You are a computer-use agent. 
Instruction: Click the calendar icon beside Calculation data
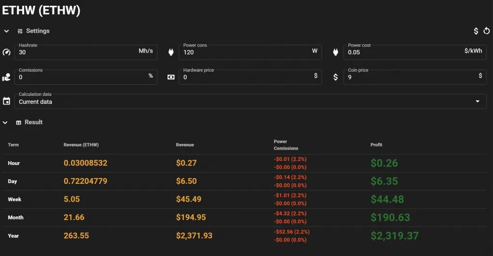[x=6, y=101]
